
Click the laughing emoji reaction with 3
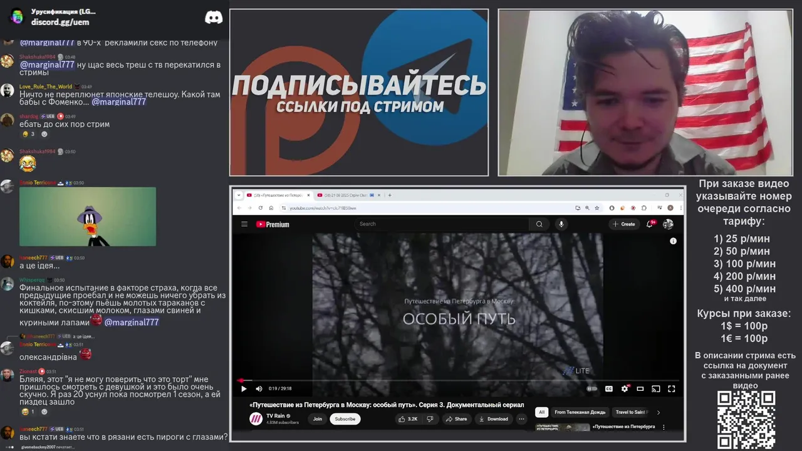pos(28,134)
